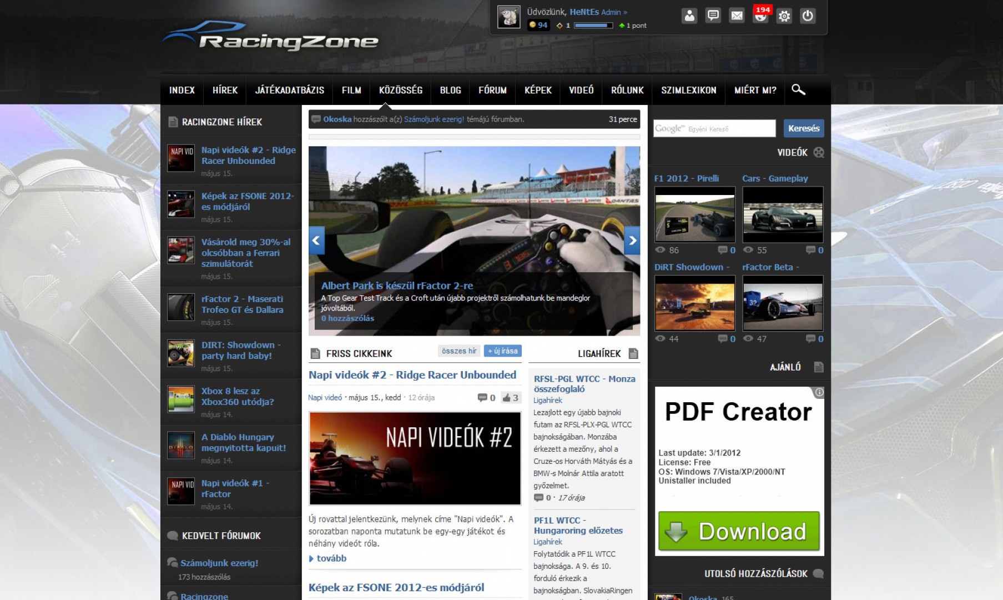Screen dimensions: 1003x600
Task: Open KÖZÖSSÉG navigation item
Action: (401, 90)
